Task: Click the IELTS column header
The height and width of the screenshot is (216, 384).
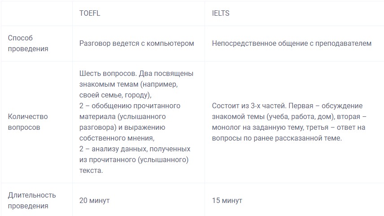Action: click(x=221, y=13)
